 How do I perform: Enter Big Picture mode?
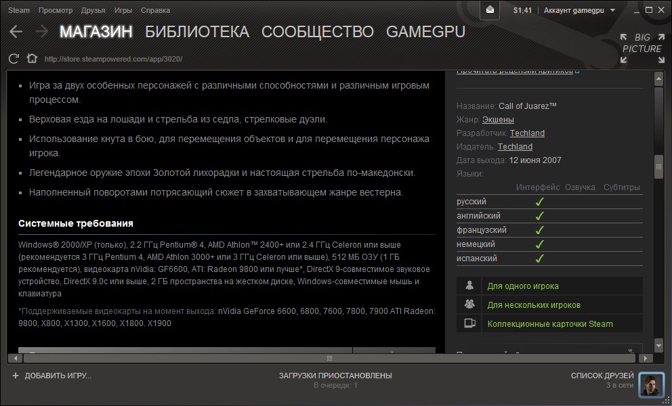coord(642,49)
